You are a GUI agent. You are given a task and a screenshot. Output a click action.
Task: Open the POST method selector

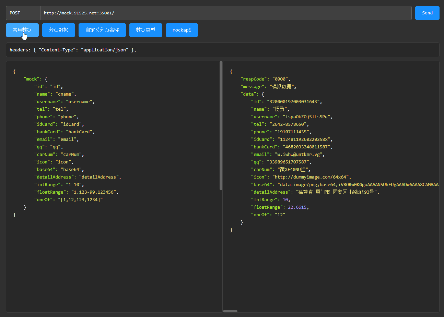pyautogui.click(x=23, y=13)
